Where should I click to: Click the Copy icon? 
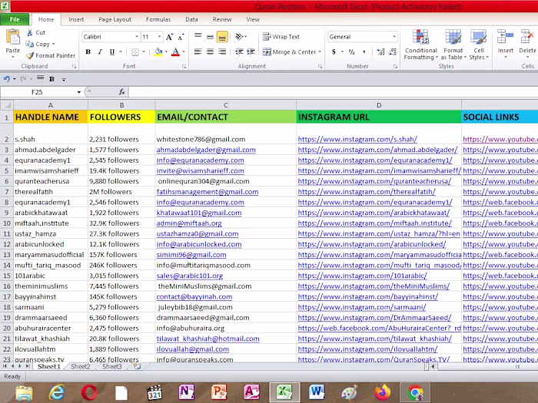tap(30, 44)
